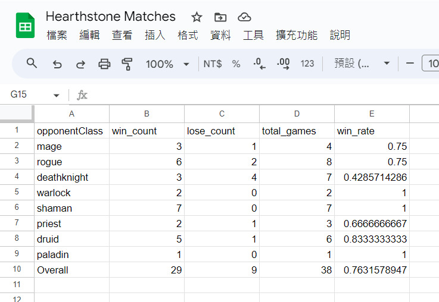Click the 0.8333333333 win rate cell
This screenshot has height=302, width=439.
coord(372,239)
